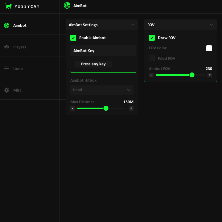Uncheck the Enable Aimbot checkbox
Screen dimensions: 222x222
click(73, 38)
